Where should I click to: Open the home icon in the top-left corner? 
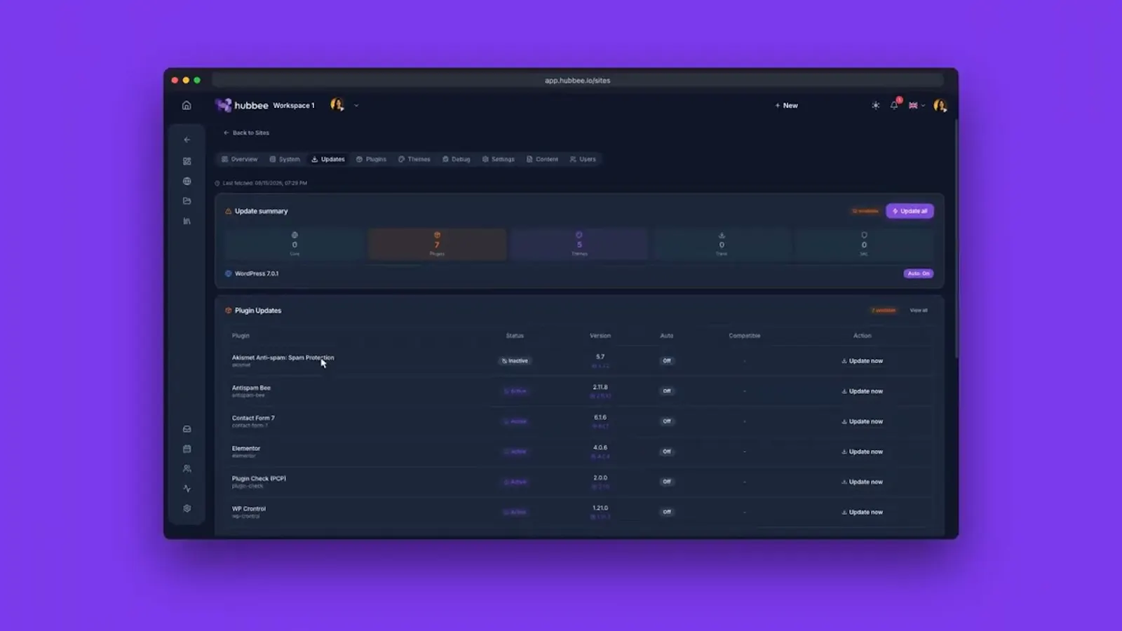[x=187, y=105]
